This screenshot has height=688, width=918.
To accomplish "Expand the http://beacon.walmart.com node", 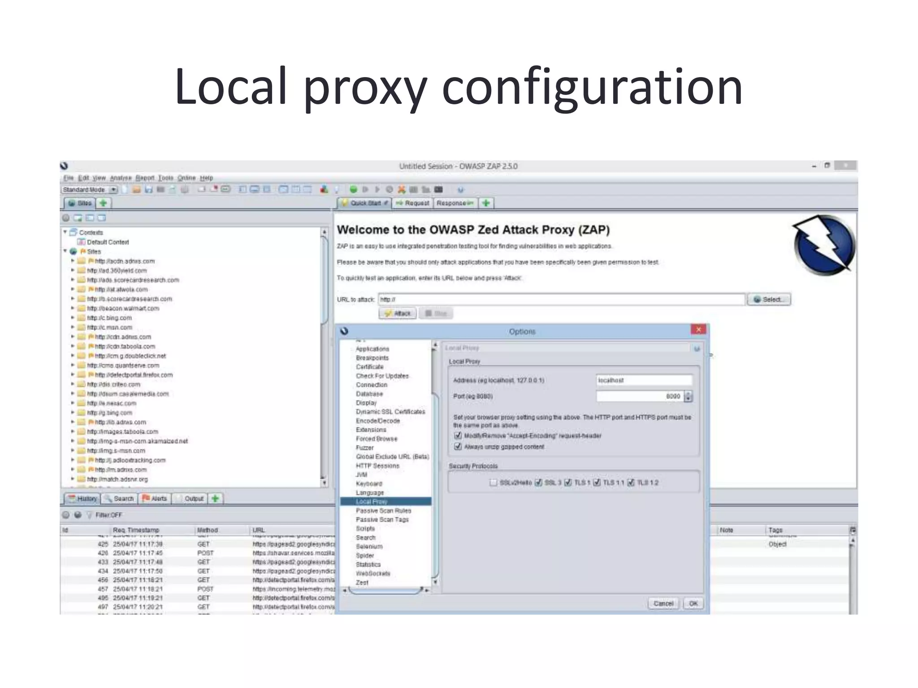I will pos(73,308).
